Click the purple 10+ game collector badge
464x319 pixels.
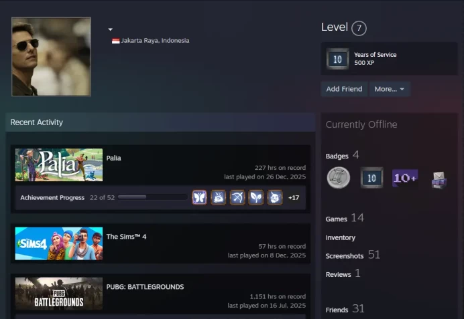[405, 178]
